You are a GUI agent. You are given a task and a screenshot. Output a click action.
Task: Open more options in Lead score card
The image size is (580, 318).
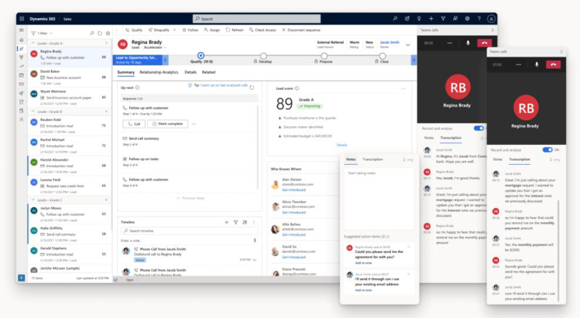pos(403,89)
